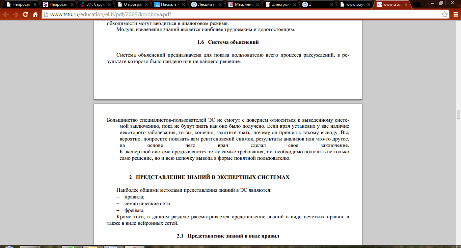The width and height of the screenshot is (461, 248).
Task: Click the line starting Модуль извлечения знаний
Action: [x=206, y=29]
